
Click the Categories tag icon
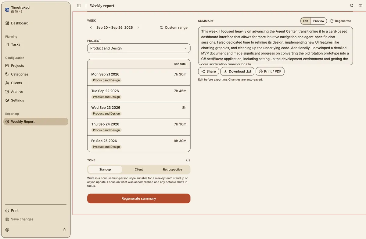click(7, 74)
